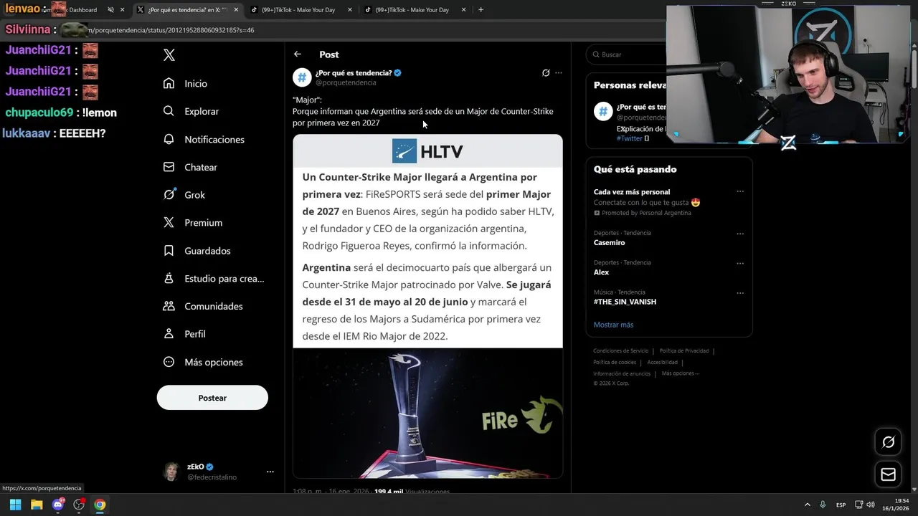
Task: Open the three-dot menu on the post
Action: (x=559, y=73)
